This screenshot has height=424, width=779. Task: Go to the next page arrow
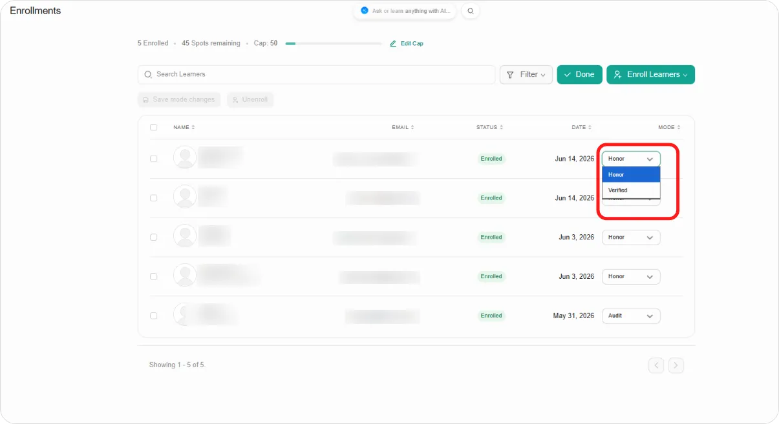[x=676, y=365]
